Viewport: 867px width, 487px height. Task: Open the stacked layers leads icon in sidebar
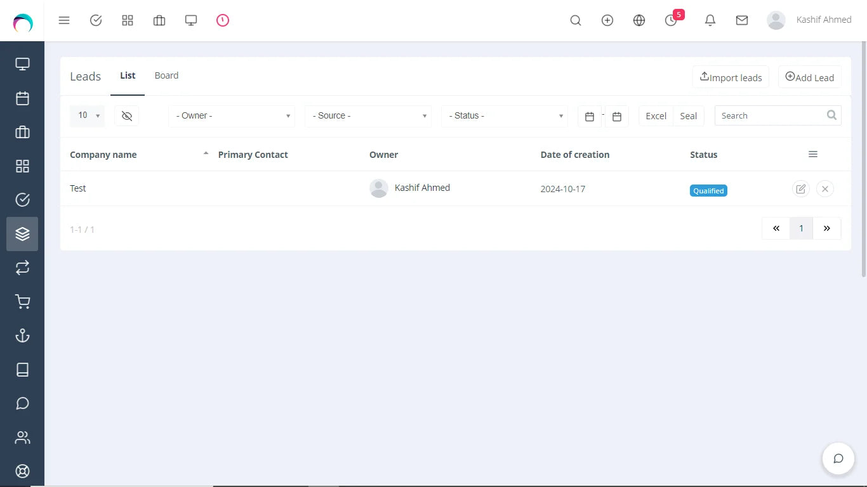(x=22, y=234)
